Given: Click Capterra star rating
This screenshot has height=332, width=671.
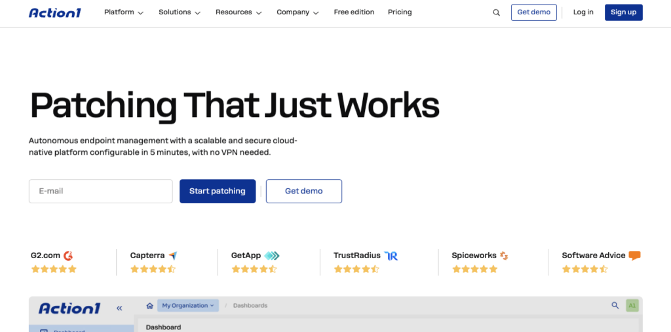Looking at the screenshot, I should 153,269.
